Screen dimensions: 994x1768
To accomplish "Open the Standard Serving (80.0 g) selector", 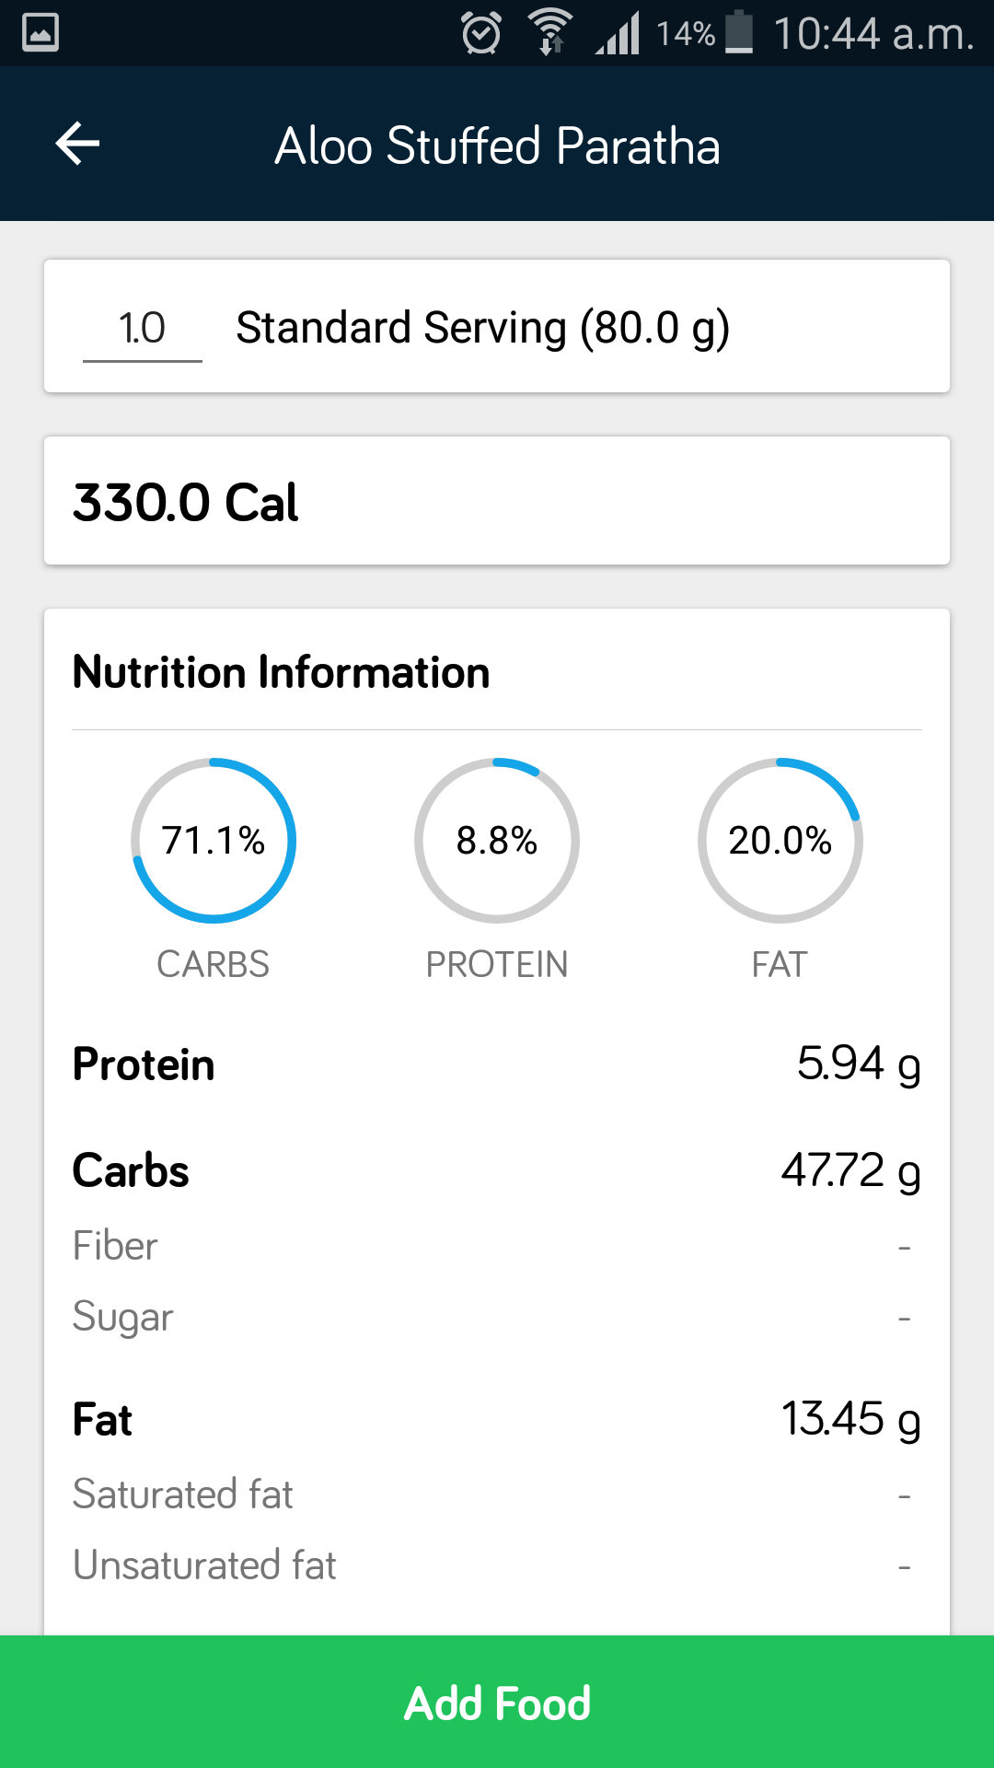I will pos(482,328).
